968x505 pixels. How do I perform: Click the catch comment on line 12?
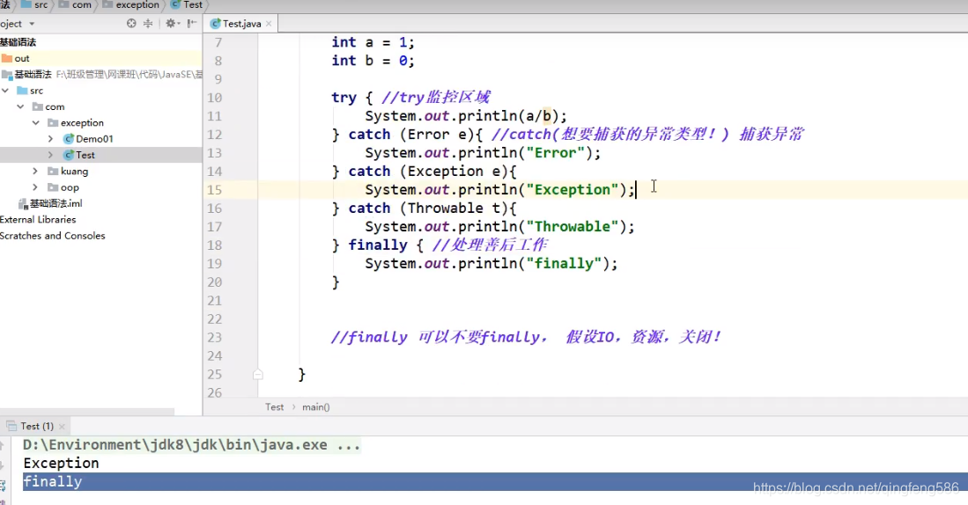point(647,135)
